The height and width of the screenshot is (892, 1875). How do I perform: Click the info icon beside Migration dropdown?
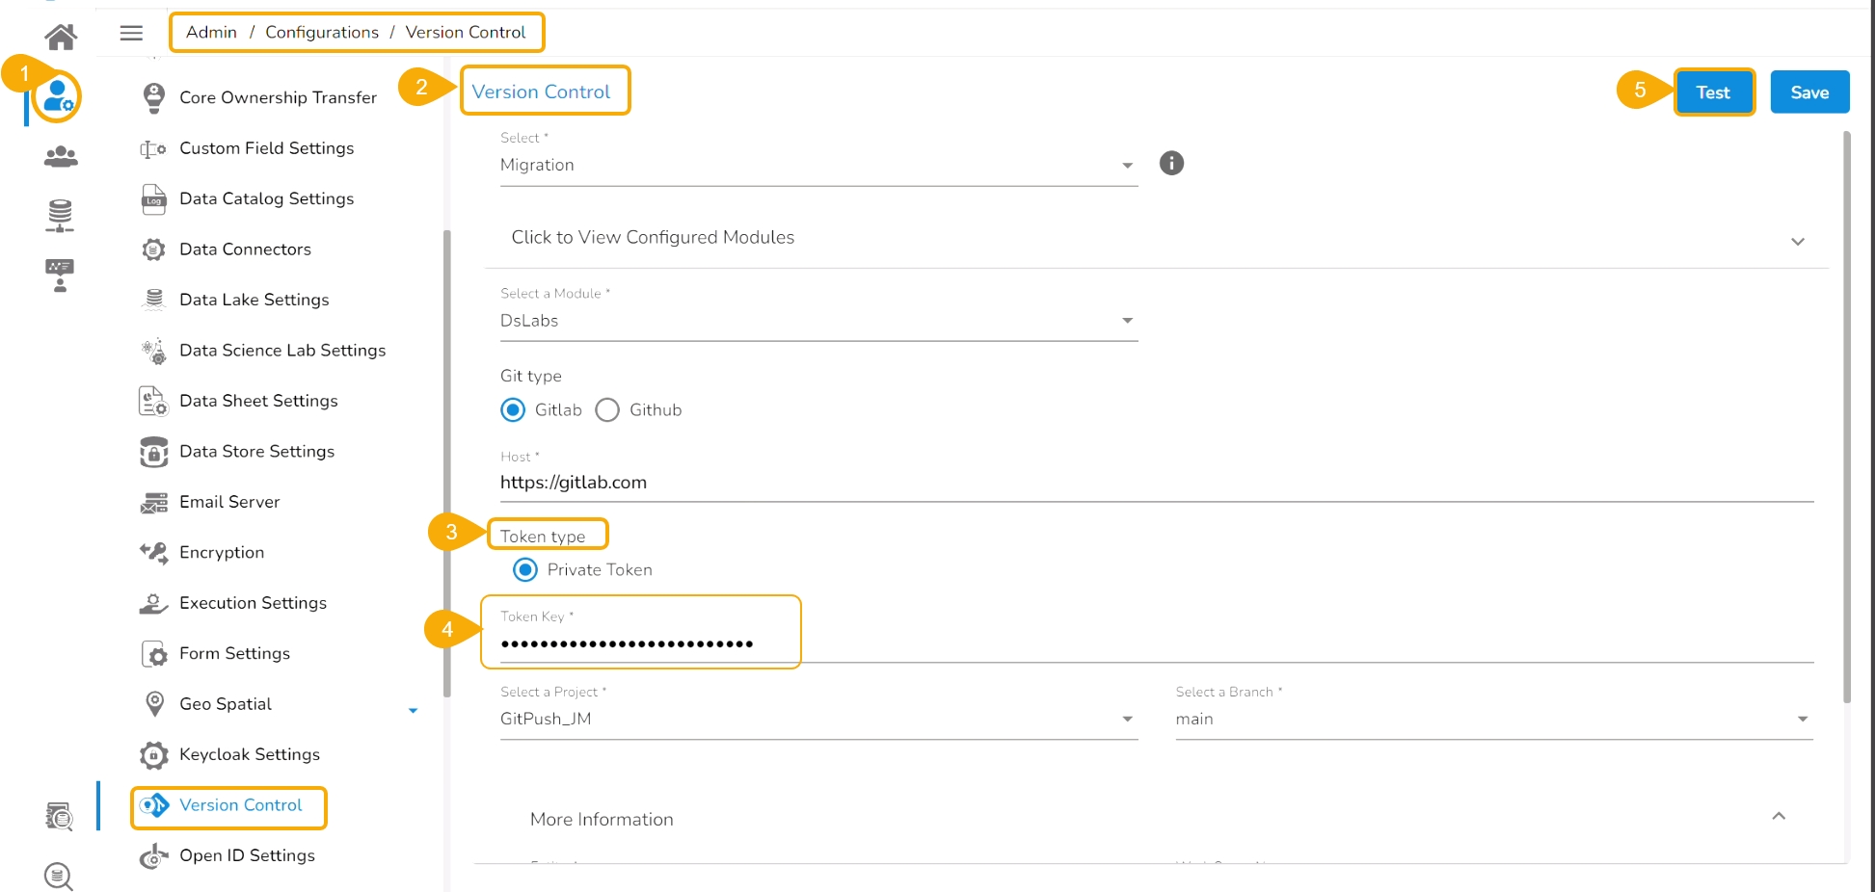tap(1171, 163)
